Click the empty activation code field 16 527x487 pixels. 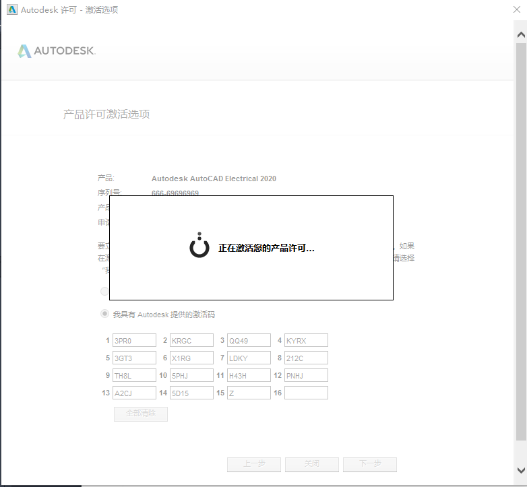pos(306,393)
